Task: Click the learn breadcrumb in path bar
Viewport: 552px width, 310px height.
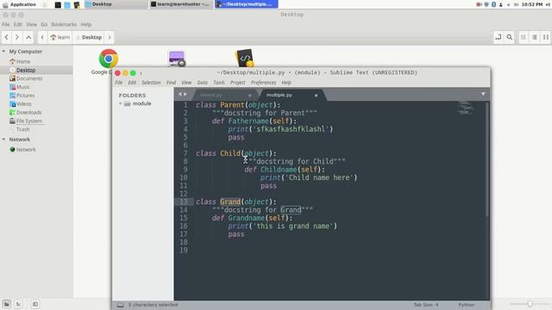Action: (60, 37)
